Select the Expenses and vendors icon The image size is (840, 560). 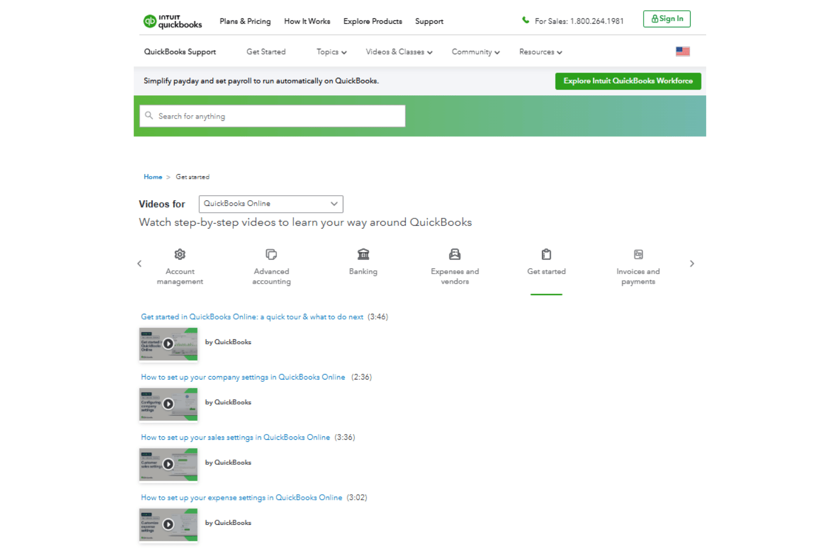pos(455,254)
